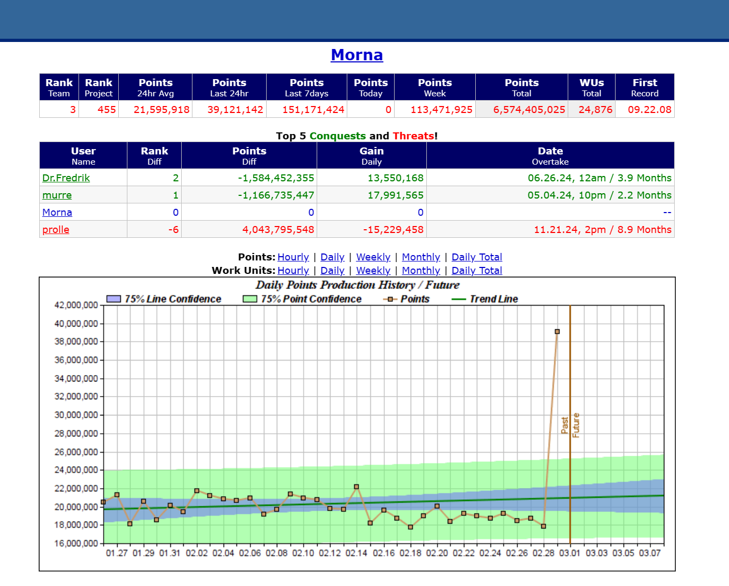Switch to Points Monthly chart
Screen dimensions: 729x586
[421, 257]
